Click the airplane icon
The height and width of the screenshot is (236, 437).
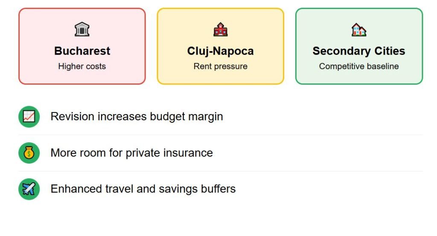[x=29, y=189]
